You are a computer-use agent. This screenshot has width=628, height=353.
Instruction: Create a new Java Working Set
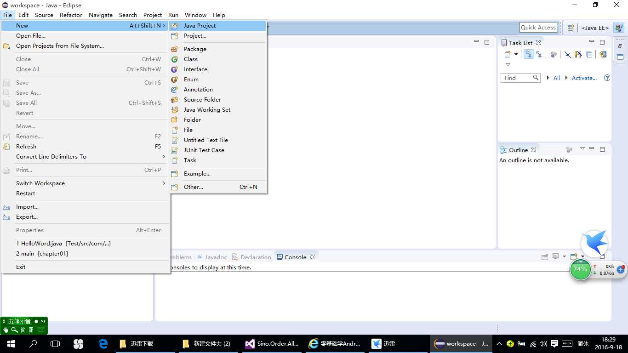pyautogui.click(x=217, y=110)
